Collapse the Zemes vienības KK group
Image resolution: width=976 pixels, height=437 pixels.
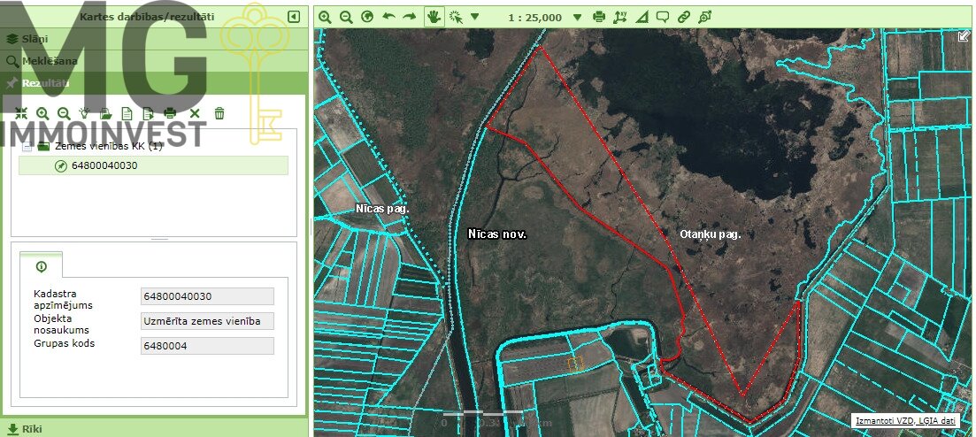coord(27,146)
